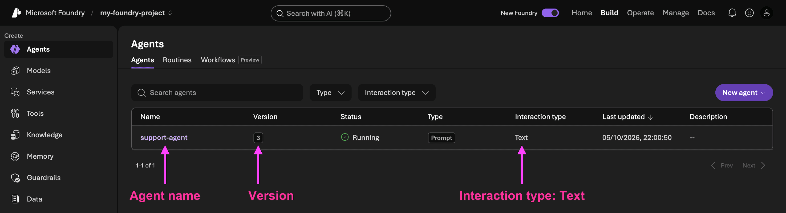
Task: Click the Tools wrench icon in sidebar
Action: click(x=15, y=113)
